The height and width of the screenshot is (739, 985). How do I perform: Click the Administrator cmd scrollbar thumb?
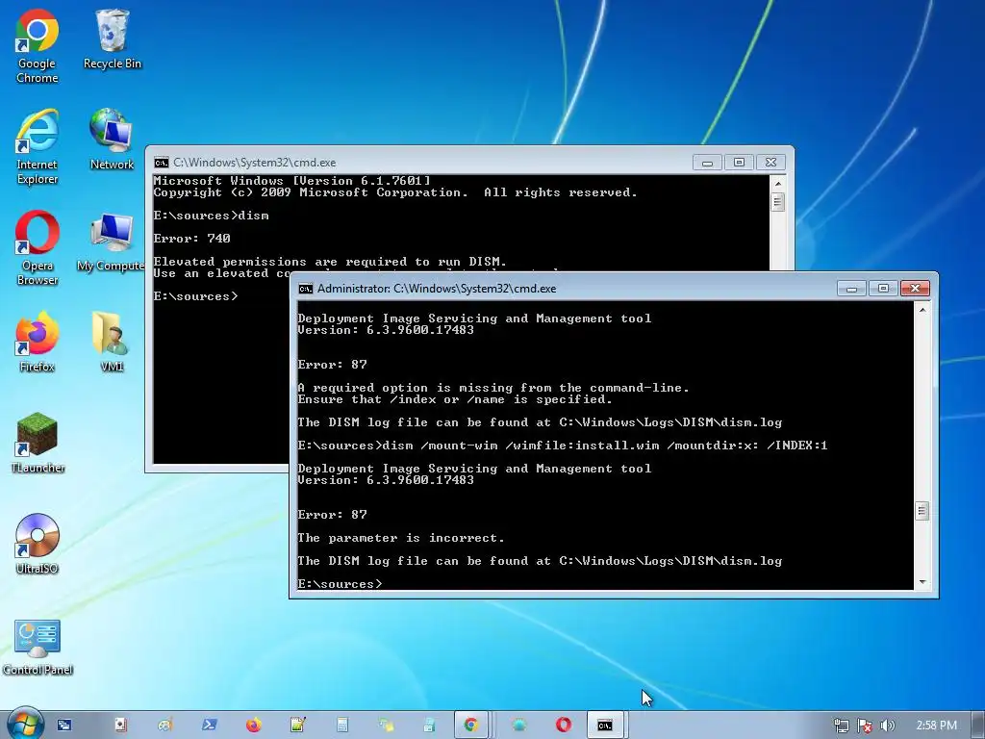coord(922,511)
